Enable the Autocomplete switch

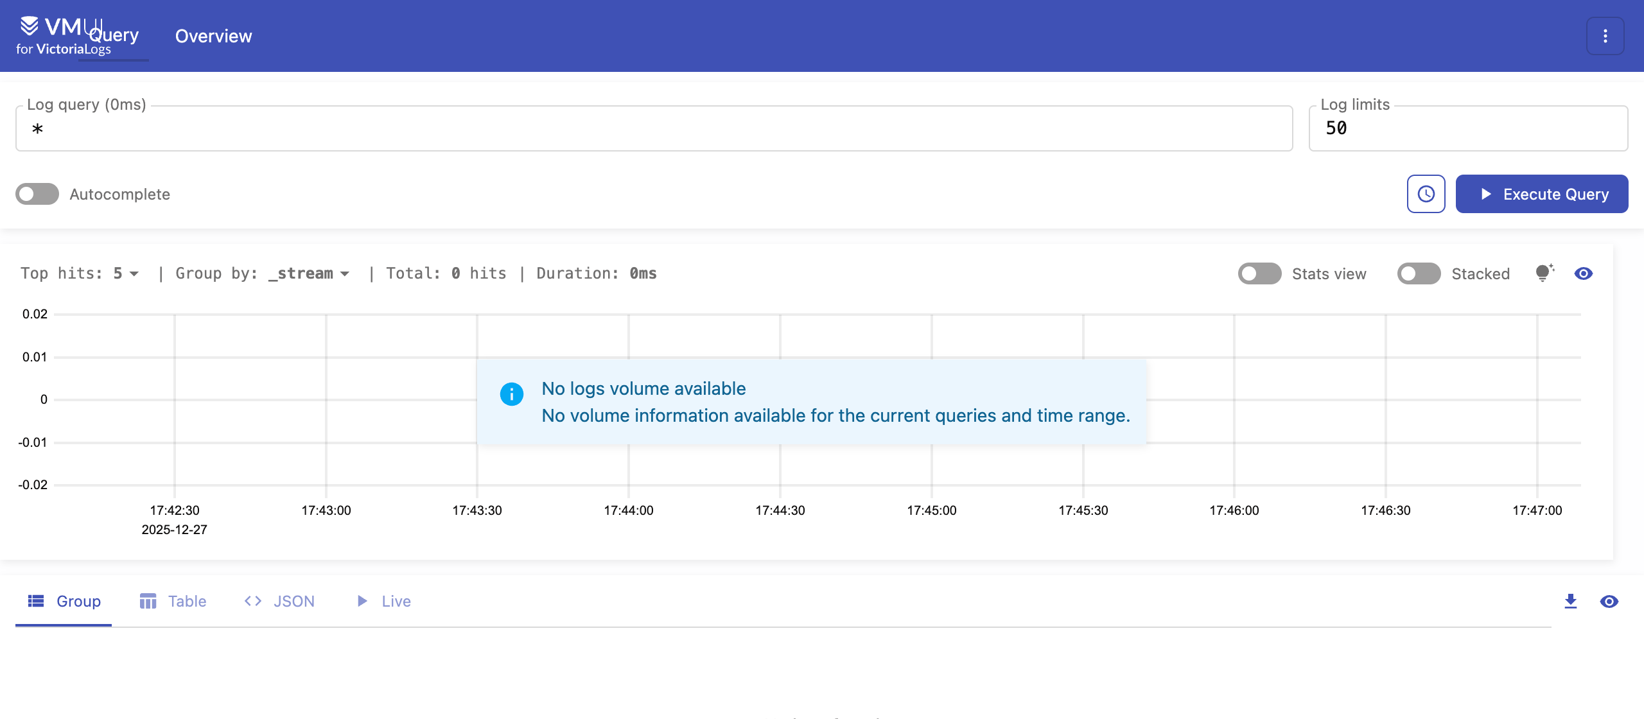[x=37, y=194]
